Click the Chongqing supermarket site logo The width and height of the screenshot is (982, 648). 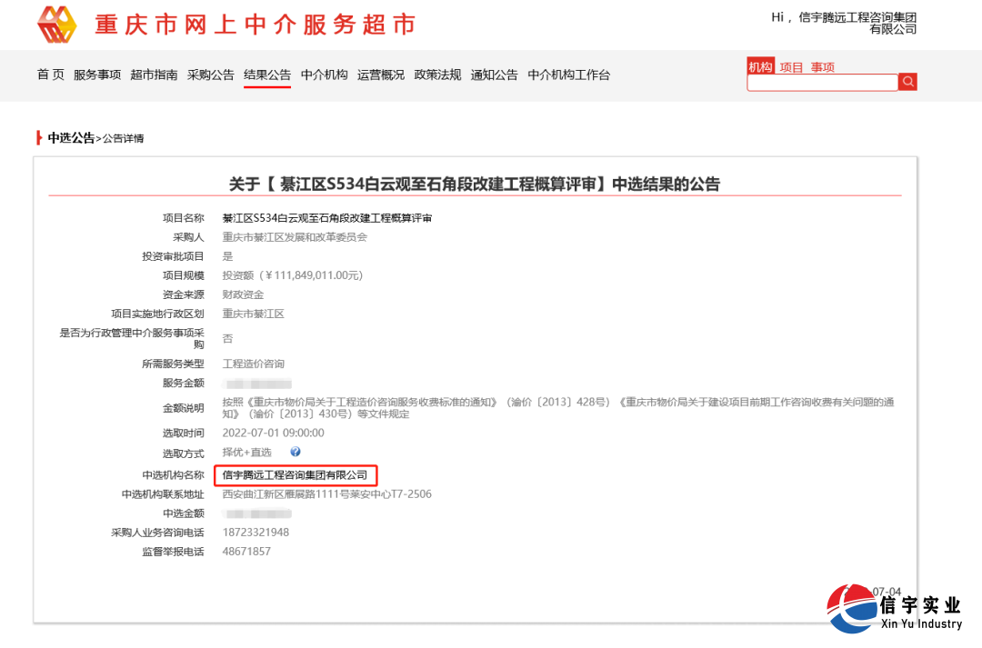(57, 25)
